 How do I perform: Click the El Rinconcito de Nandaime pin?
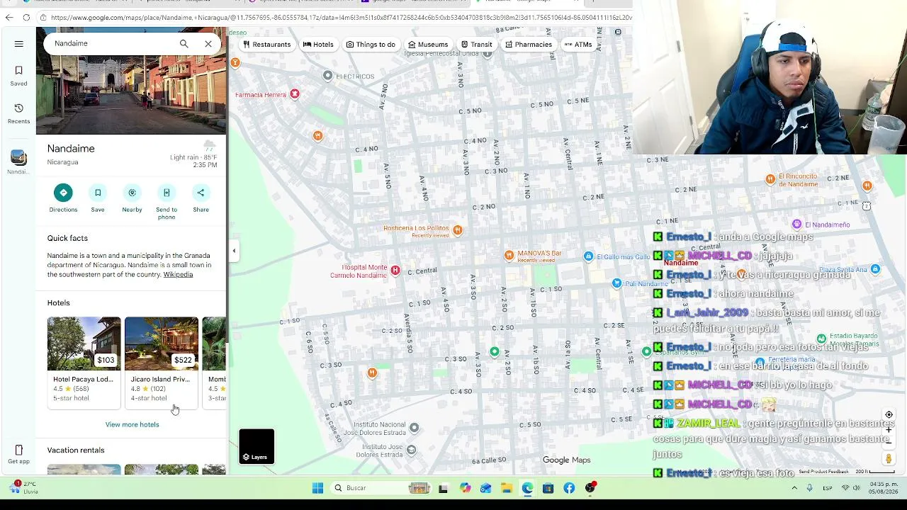(770, 179)
